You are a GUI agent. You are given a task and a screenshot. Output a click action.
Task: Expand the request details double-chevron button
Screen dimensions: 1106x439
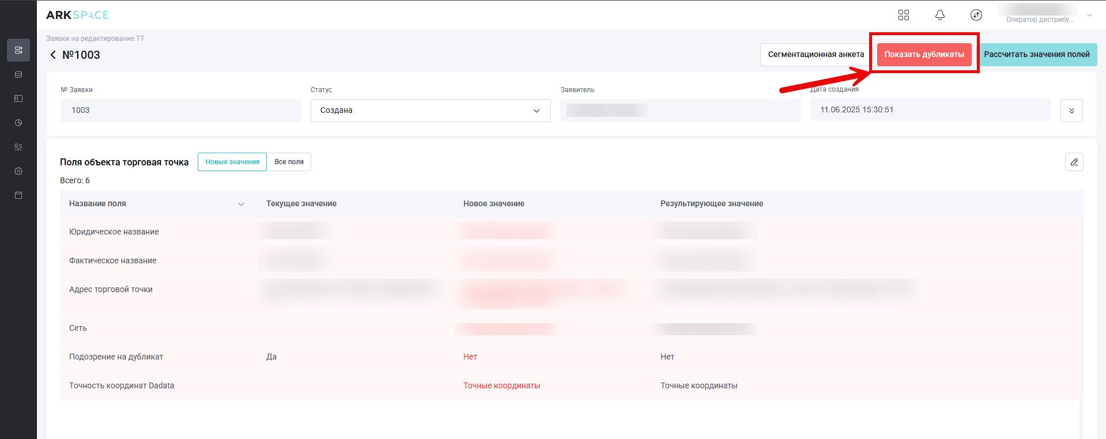tap(1071, 111)
